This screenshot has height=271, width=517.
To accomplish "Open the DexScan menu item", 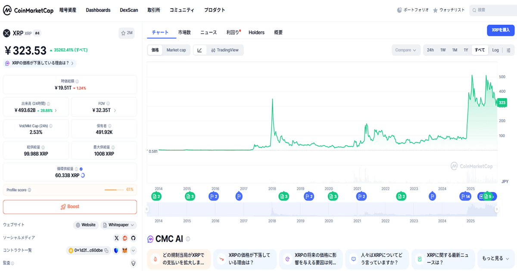I will click(129, 10).
